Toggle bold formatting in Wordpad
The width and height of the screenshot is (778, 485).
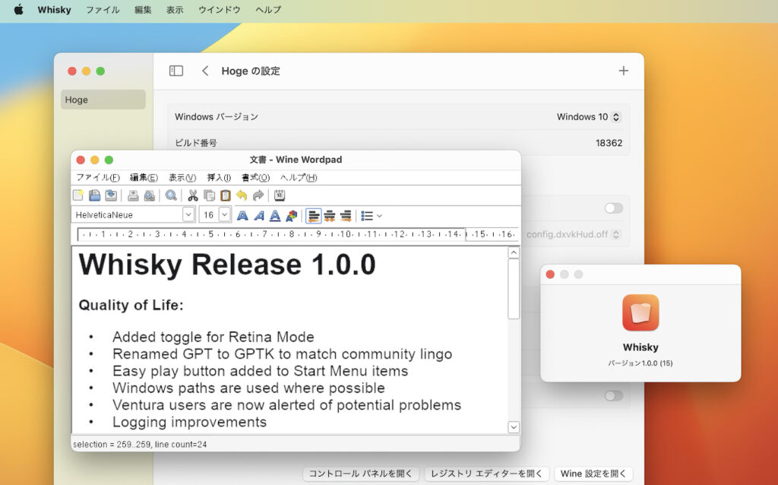(242, 215)
